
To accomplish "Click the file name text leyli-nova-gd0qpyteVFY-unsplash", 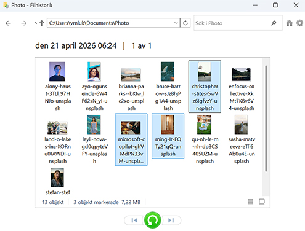I will (94, 150).
